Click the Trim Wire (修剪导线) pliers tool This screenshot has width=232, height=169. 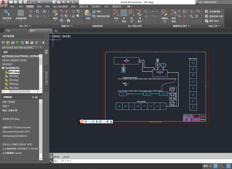click(x=174, y=16)
